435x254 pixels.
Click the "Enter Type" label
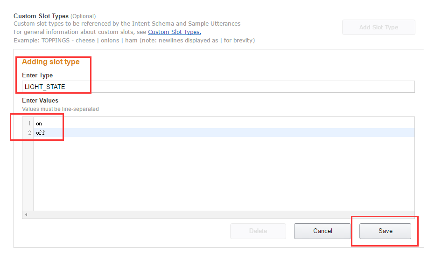37,76
